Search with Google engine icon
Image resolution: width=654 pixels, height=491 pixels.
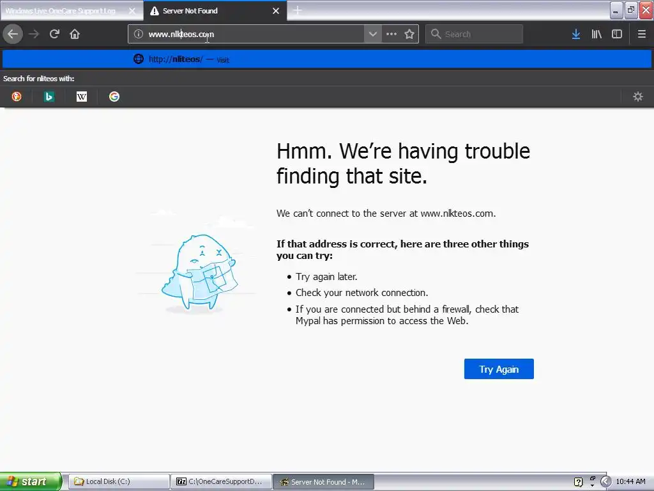(114, 97)
